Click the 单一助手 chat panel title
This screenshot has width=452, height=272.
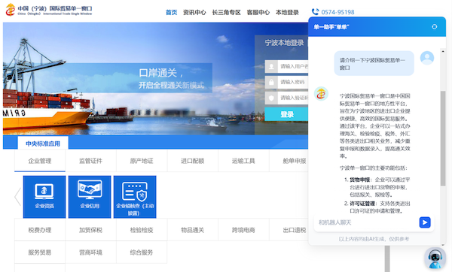coord(331,27)
